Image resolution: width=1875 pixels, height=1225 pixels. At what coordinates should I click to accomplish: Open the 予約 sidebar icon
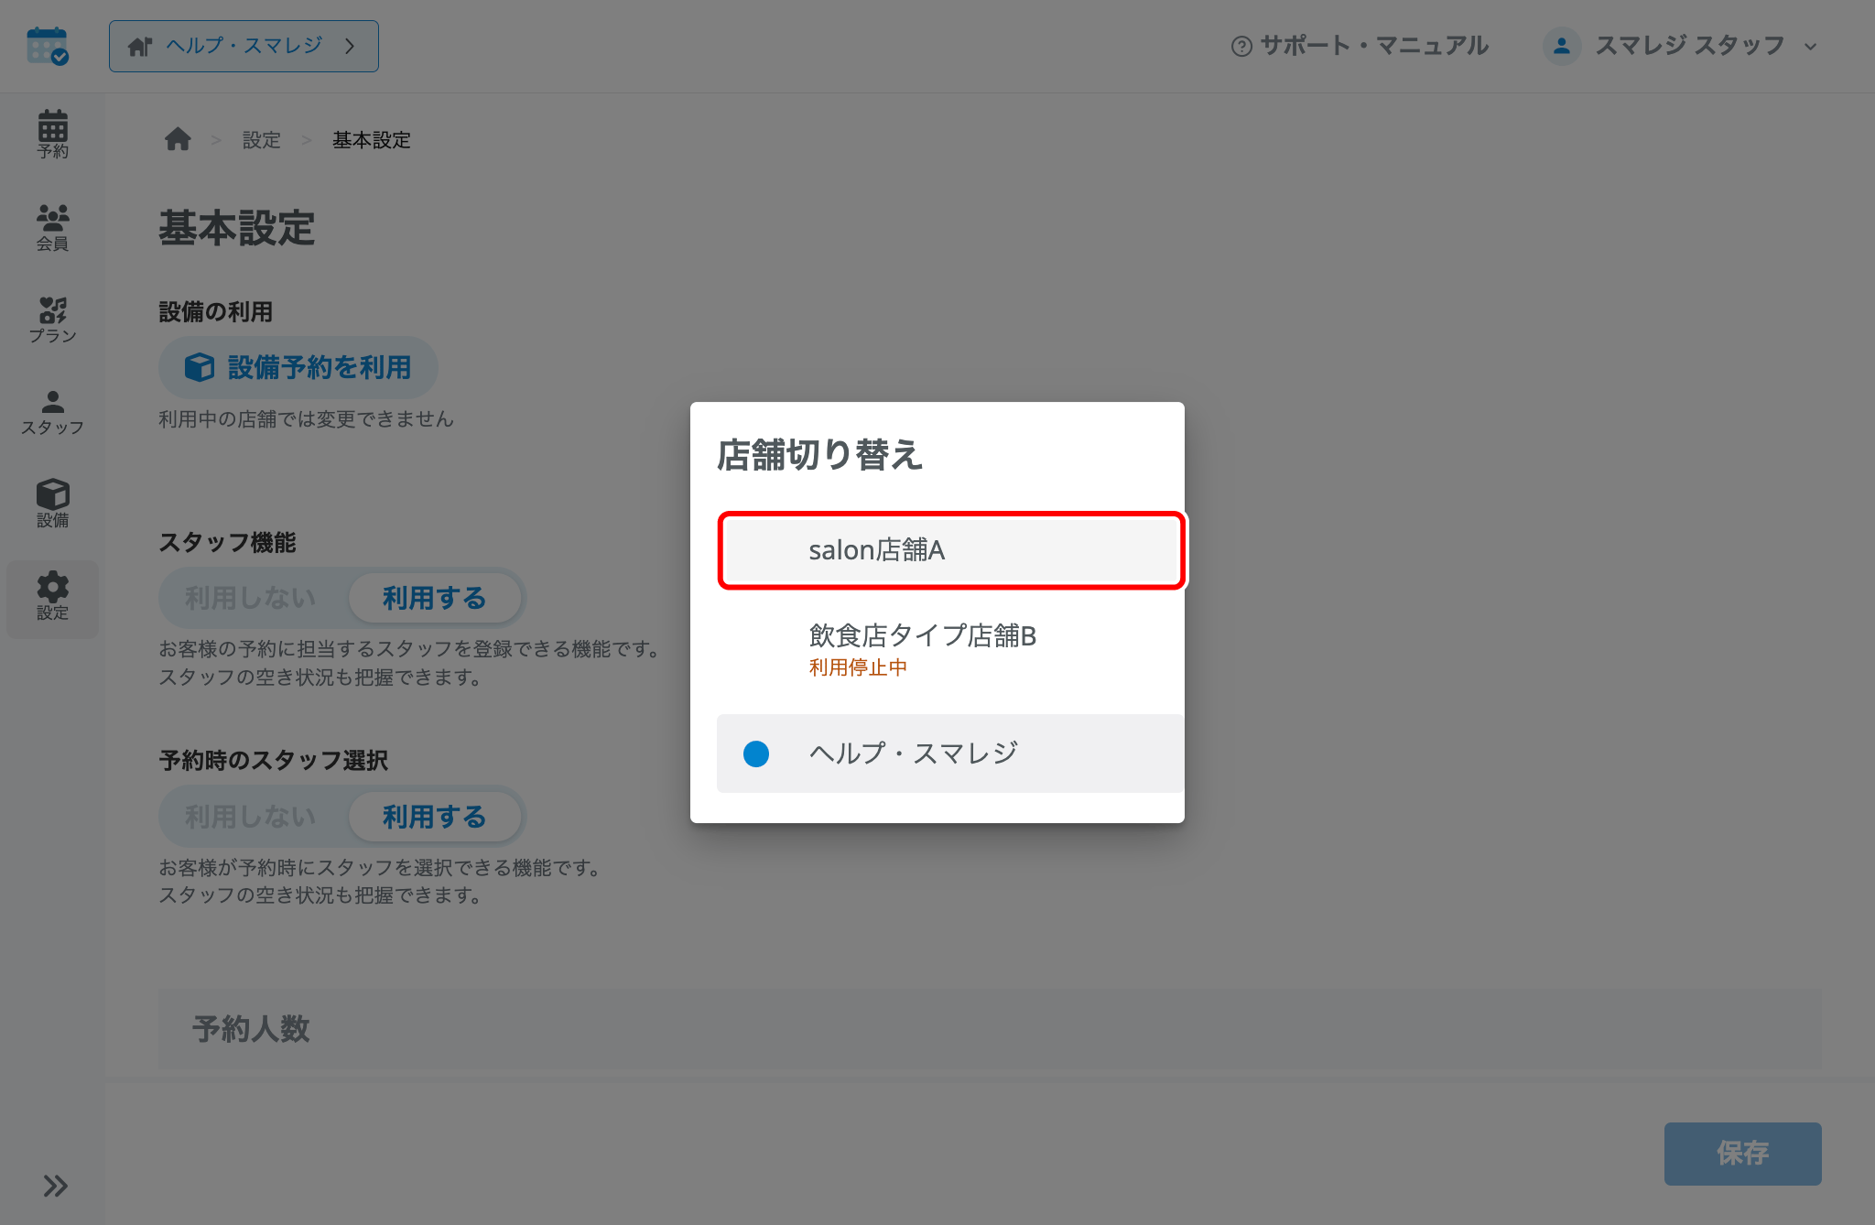(x=52, y=135)
